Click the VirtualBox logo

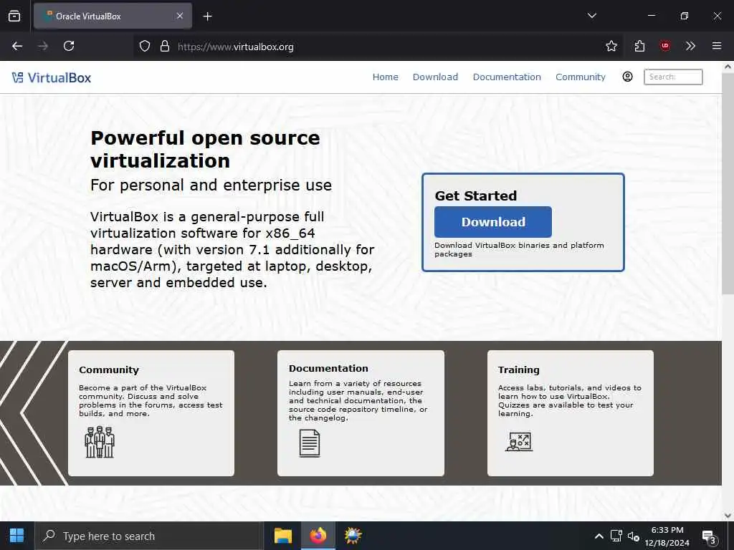tap(52, 77)
